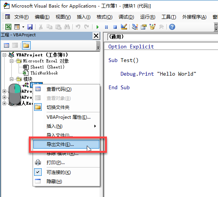
Task: Open Properties Window toolbar icon
Action: pyautogui.click(x=144, y=27)
